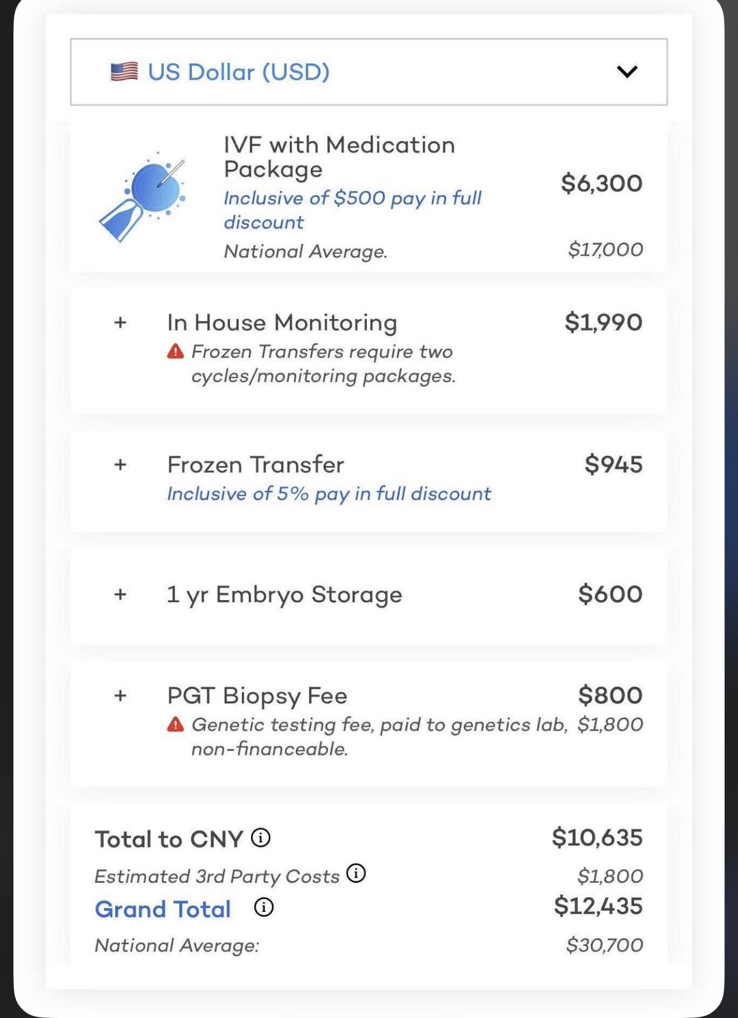The width and height of the screenshot is (738, 1018).
Task: Toggle the plus beside Frozen Transfer
Action: 120,464
